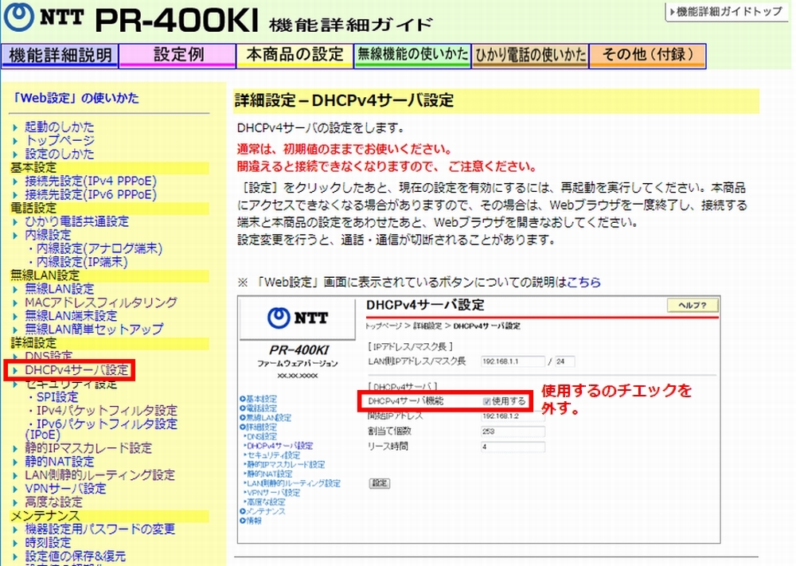Open the 機能詳細説明 tab
Viewport: 796px width, 566px height.
(60, 56)
